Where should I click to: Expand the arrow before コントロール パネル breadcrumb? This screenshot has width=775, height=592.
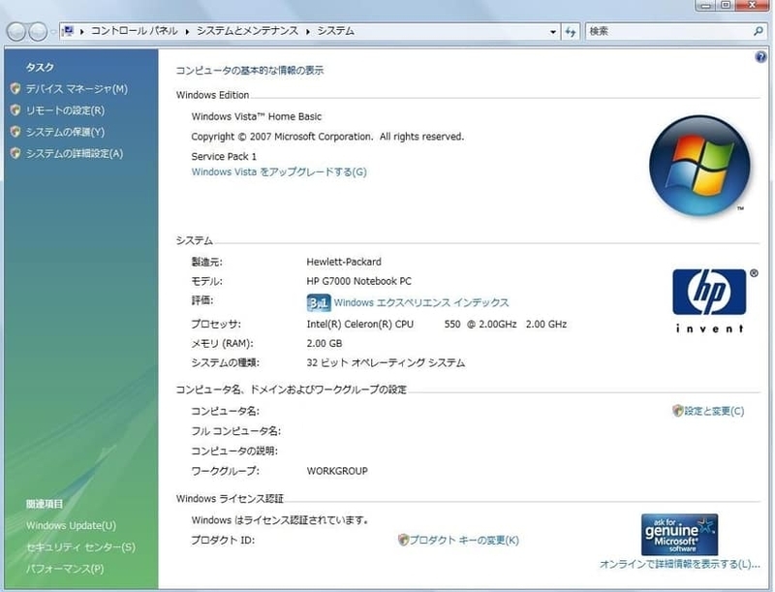[x=81, y=32]
